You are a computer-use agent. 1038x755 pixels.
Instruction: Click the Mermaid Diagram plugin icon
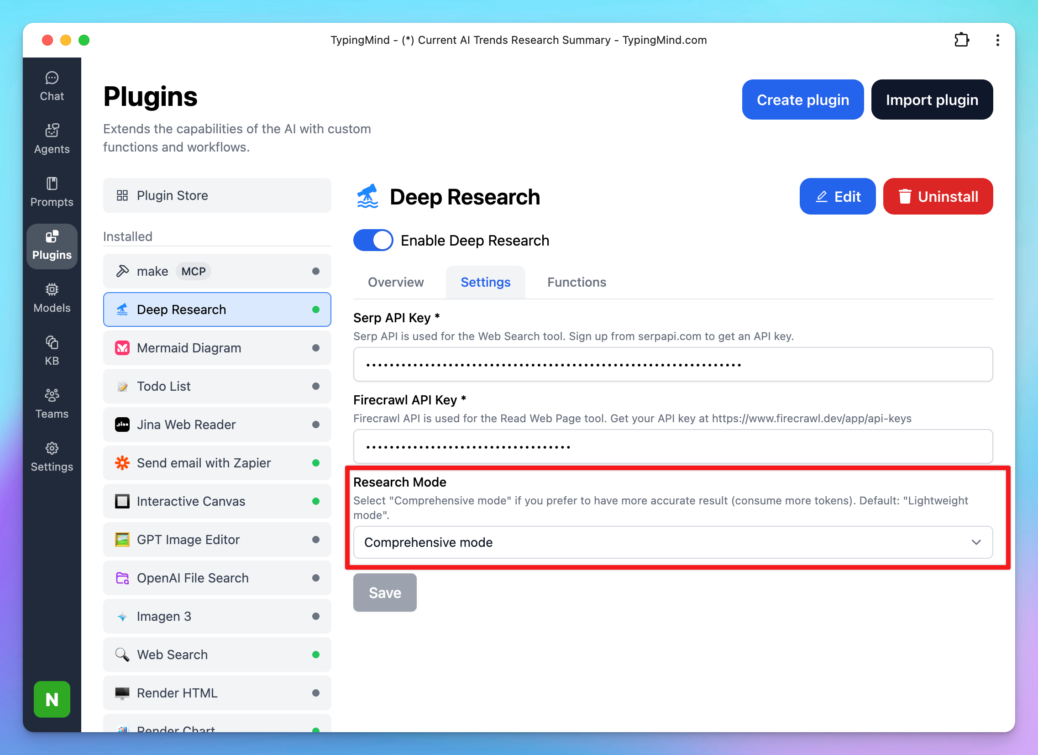click(122, 348)
